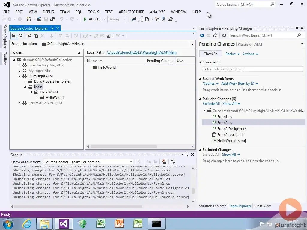The width and height of the screenshot is (307, 230).
Task: Pin the Output window
Action: (187, 155)
